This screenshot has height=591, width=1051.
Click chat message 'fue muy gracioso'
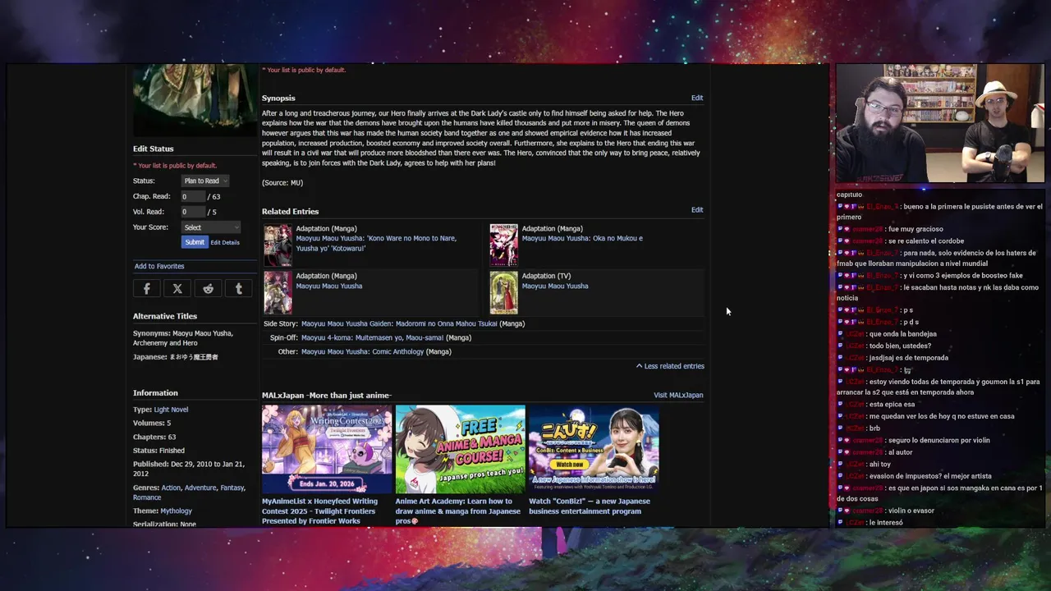point(915,229)
